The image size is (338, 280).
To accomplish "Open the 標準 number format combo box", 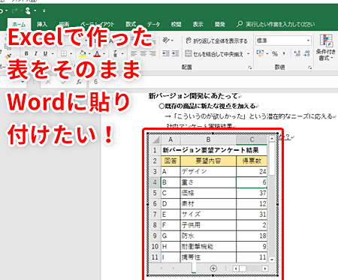I will pyautogui.click(x=283, y=41).
